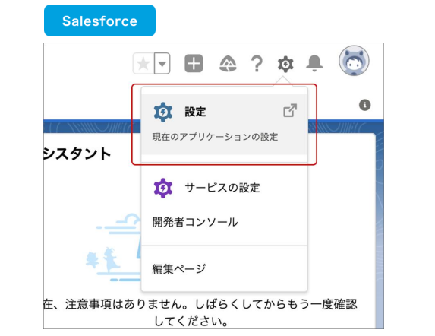
Task: Click the open-in-new-tab icon beside 設定
Action: (x=290, y=110)
